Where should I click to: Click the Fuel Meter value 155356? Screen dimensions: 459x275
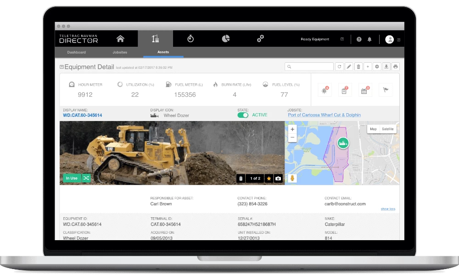[185, 95]
